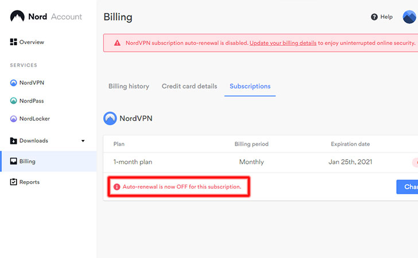Click the Auto-renewal is now OFF message
The width and height of the screenshot is (418, 258).
pyautogui.click(x=182, y=187)
